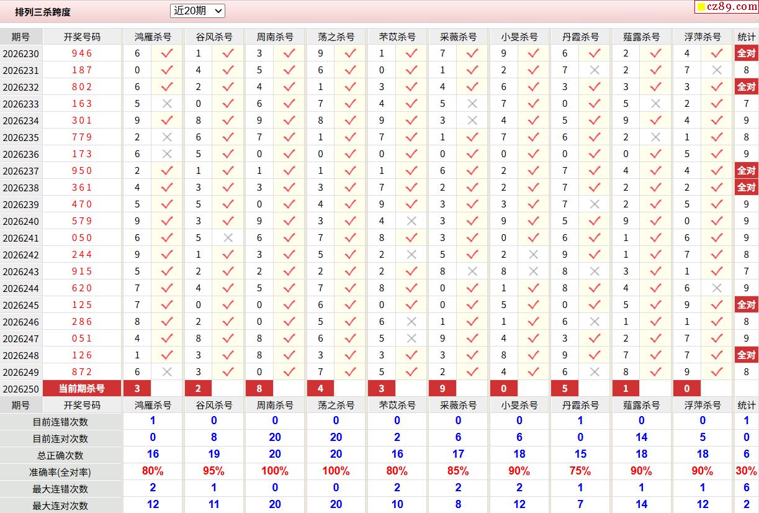This screenshot has height=513, width=759.
Task: Click the gray X in 浮萍杀号 row 2026244
Action: (717, 288)
